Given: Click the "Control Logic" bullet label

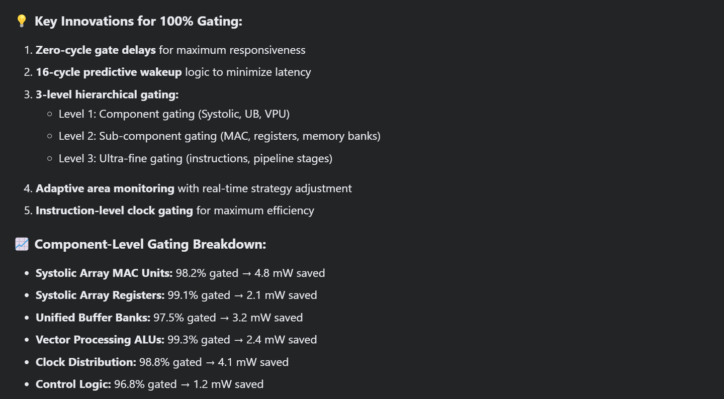Looking at the screenshot, I should point(73,384).
